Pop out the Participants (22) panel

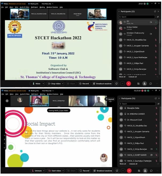pyautogui.click(x=155, y=11)
